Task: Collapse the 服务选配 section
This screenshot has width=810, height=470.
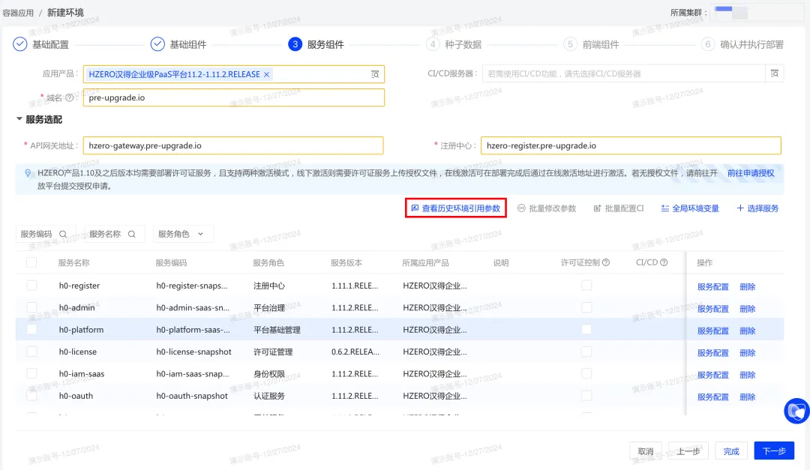Action: 19,119
